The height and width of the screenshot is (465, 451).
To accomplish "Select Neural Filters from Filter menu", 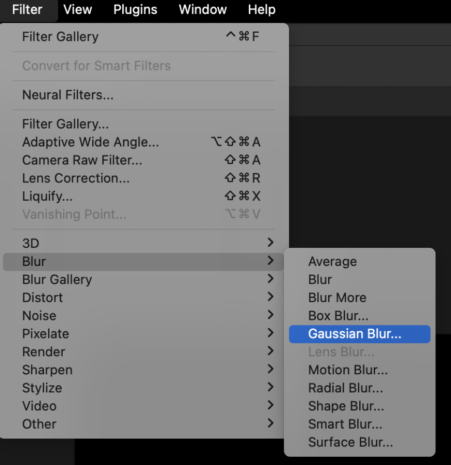I will 68,95.
